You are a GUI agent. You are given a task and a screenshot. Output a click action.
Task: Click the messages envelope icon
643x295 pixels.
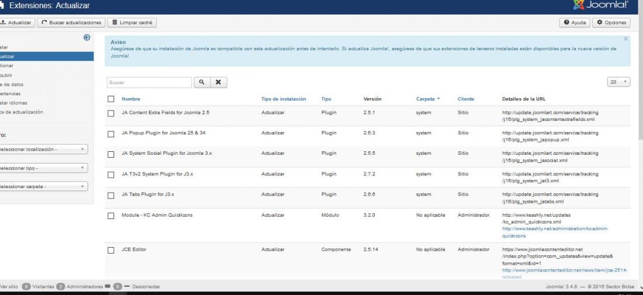pyautogui.click(x=108, y=286)
